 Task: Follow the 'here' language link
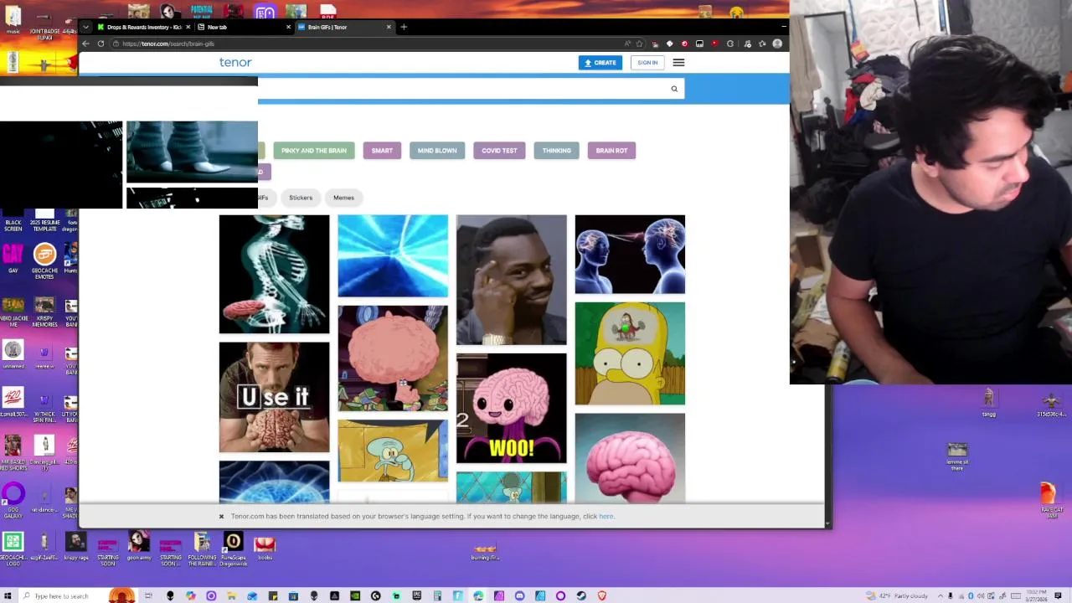pos(606,516)
